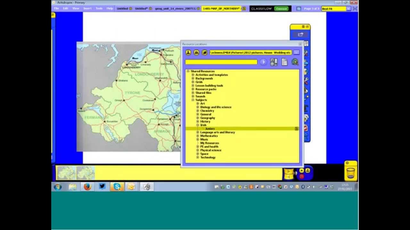Select the General folder

pos(206,114)
